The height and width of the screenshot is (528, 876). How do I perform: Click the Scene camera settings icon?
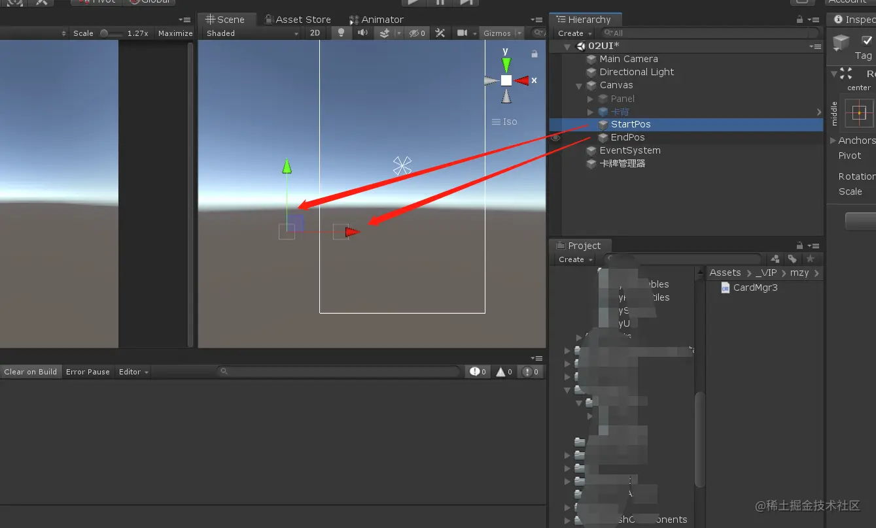point(462,33)
